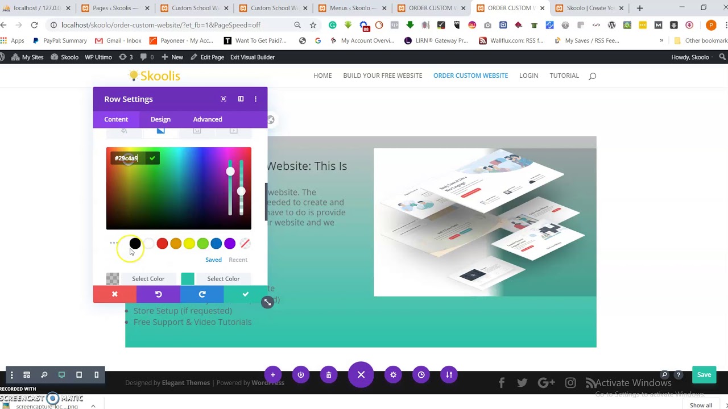The width and height of the screenshot is (728, 409).
Task: Open TUTORIAL nav menu link
Action: click(x=564, y=76)
